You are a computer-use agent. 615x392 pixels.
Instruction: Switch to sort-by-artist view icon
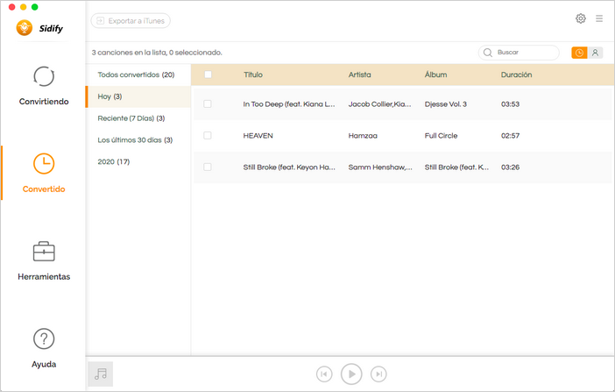595,53
